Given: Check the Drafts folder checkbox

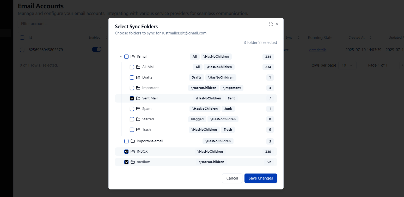Looking at the screenshot, I should point(132,77).
